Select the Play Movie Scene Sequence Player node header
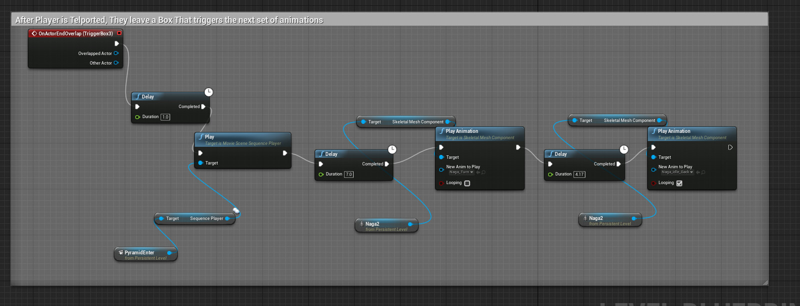The height and width of the screenshot is (306, 800). 242,139
